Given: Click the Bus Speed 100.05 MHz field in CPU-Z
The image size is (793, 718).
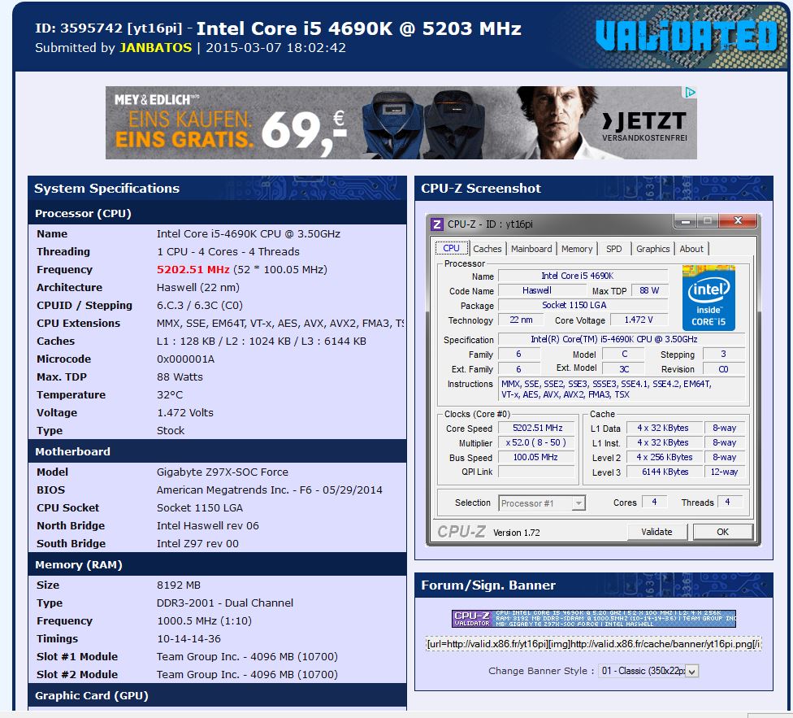Looking at the screenshot, I should coord(537,458).
